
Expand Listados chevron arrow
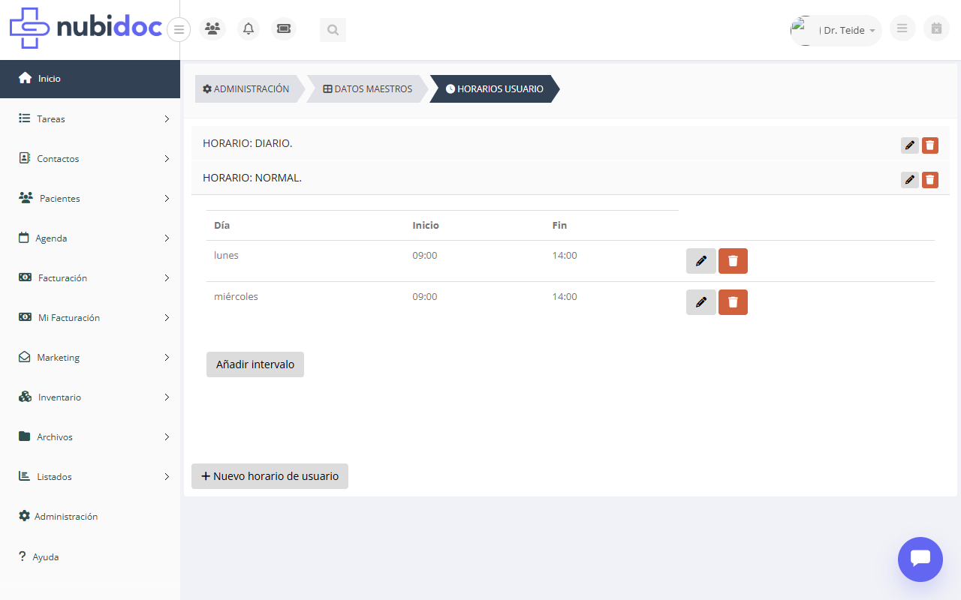(x=167, y=476)
